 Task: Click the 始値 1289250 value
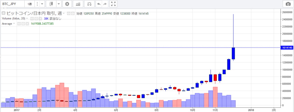(85, 14)
